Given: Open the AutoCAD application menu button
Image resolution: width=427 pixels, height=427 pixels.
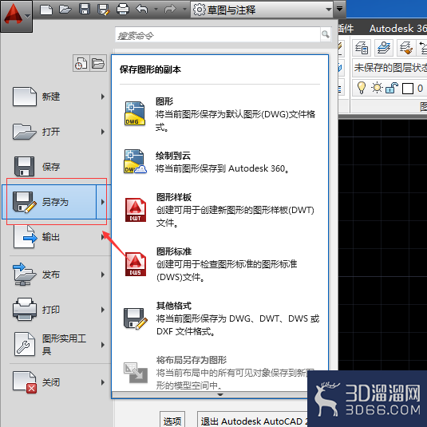Looking at the screenshot, I should [x=16, y=15].
